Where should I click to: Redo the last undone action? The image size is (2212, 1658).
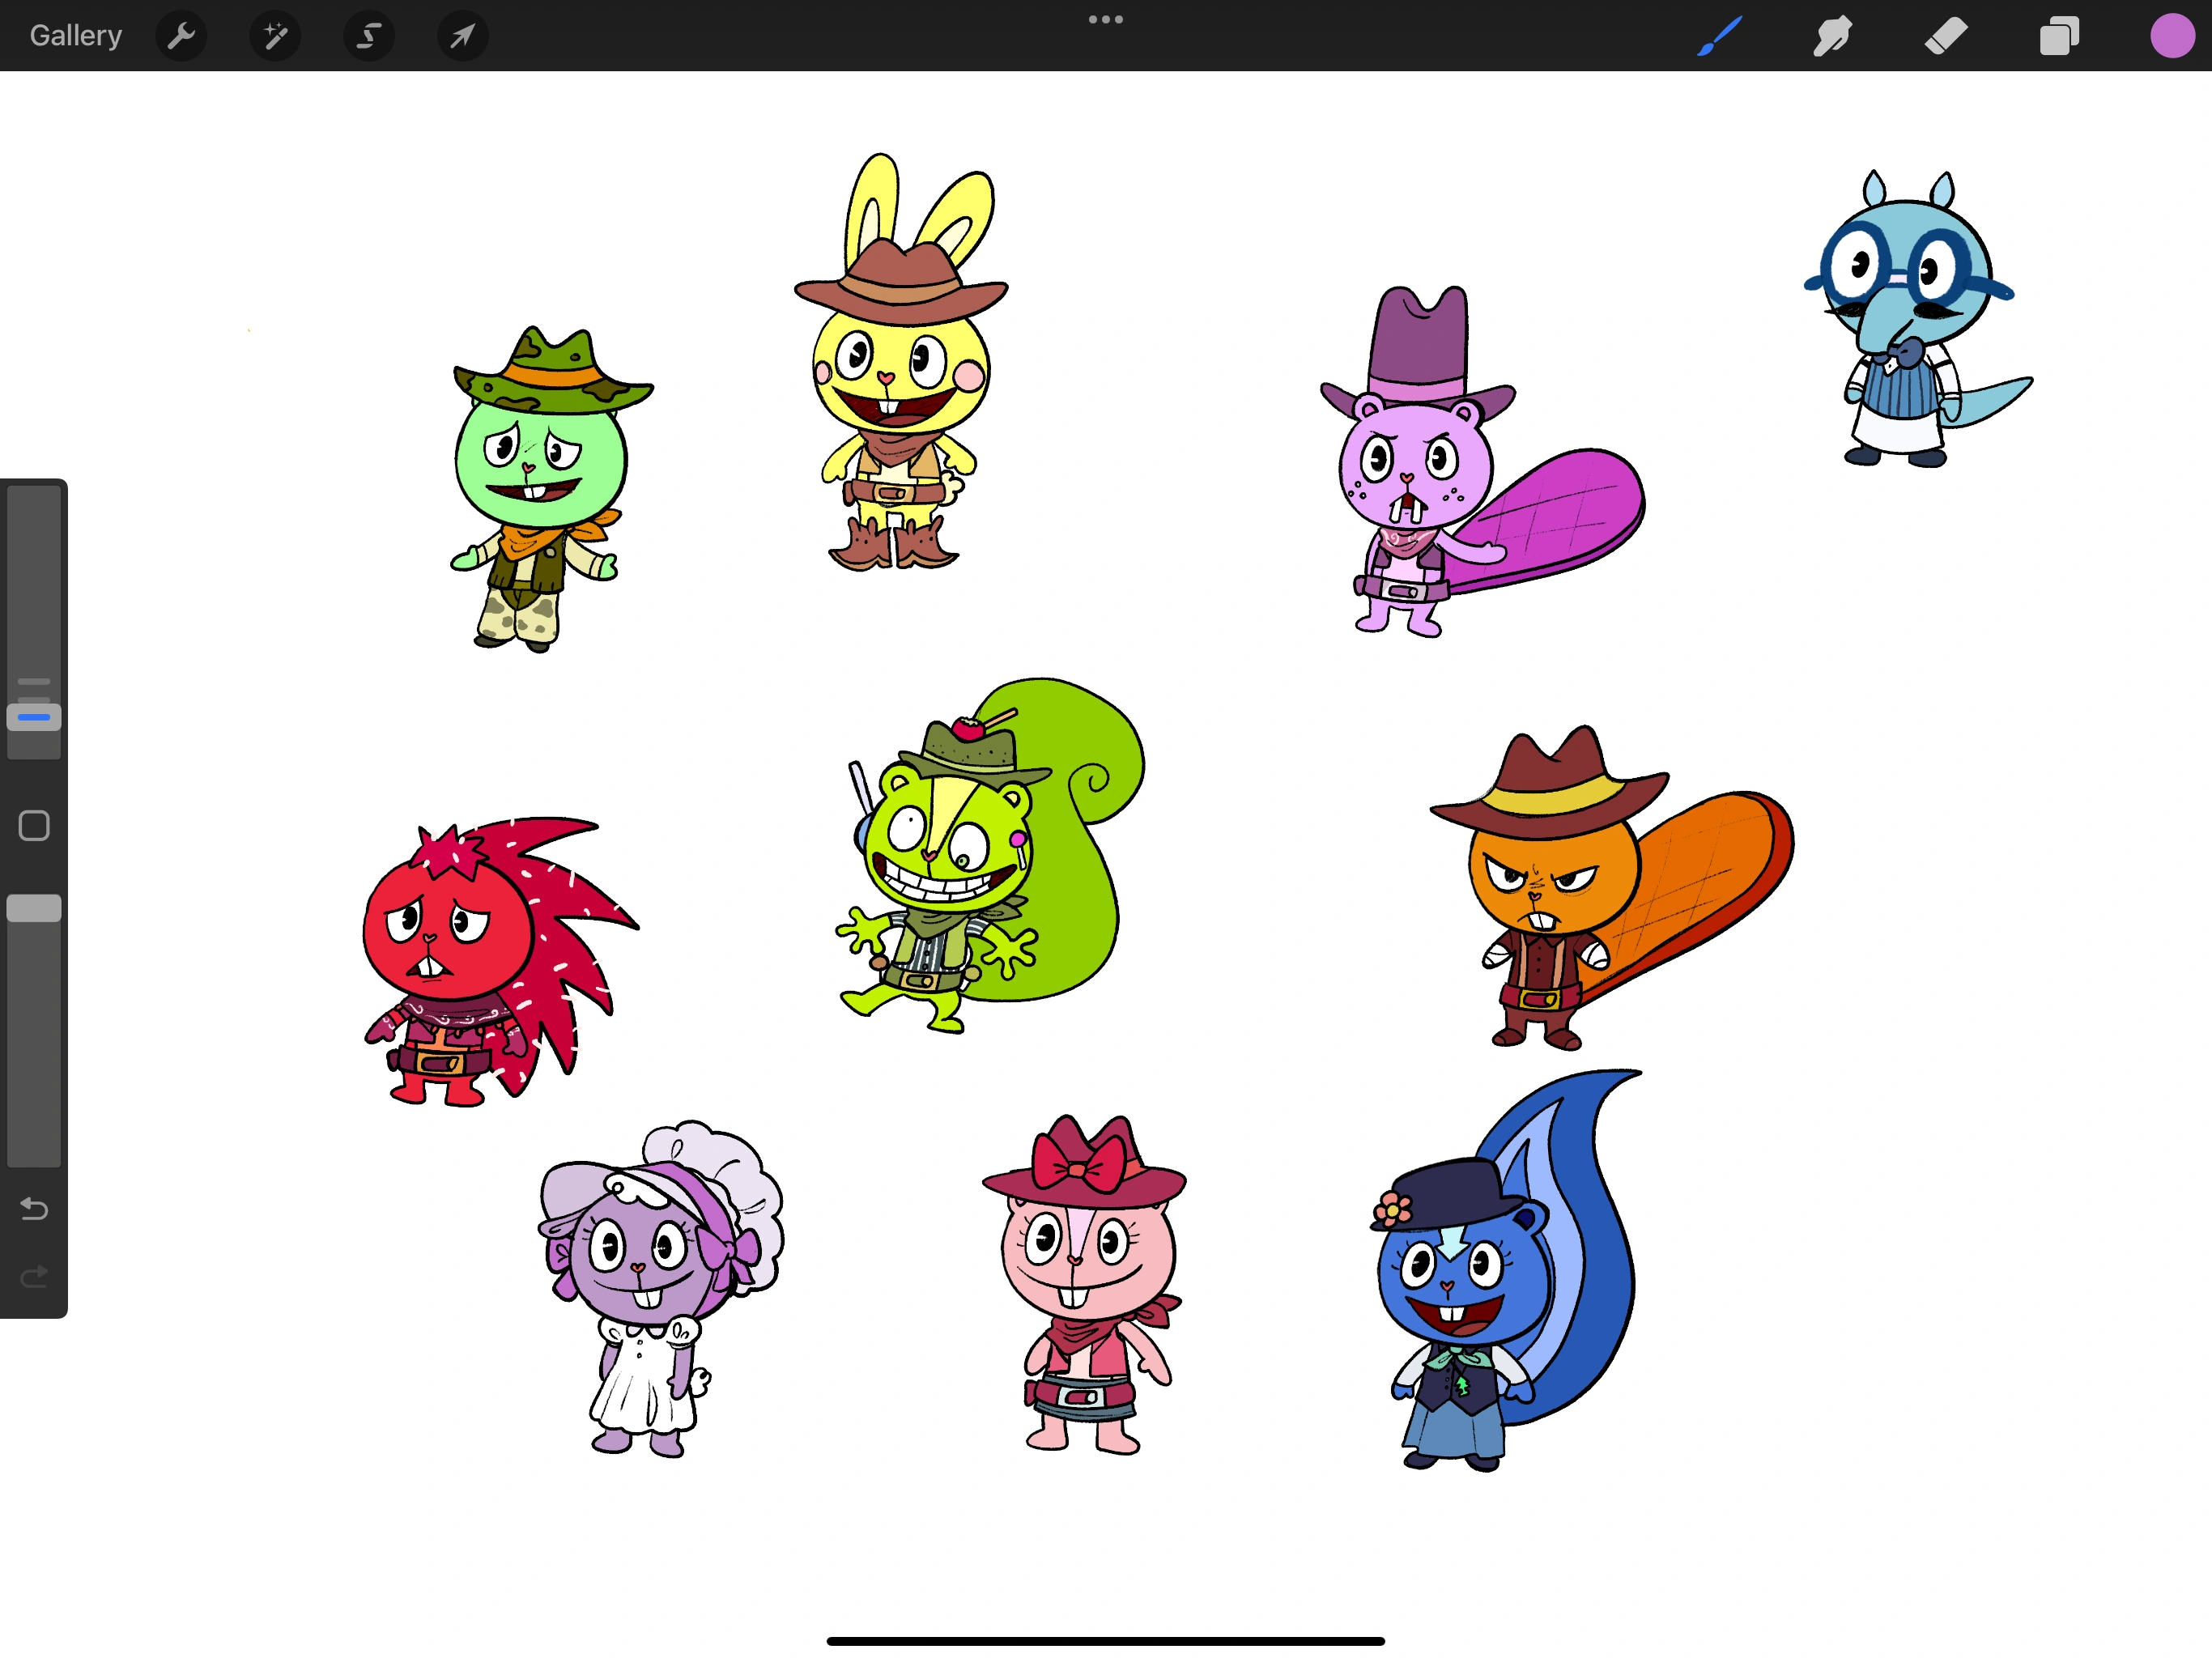click(34, 1277)
